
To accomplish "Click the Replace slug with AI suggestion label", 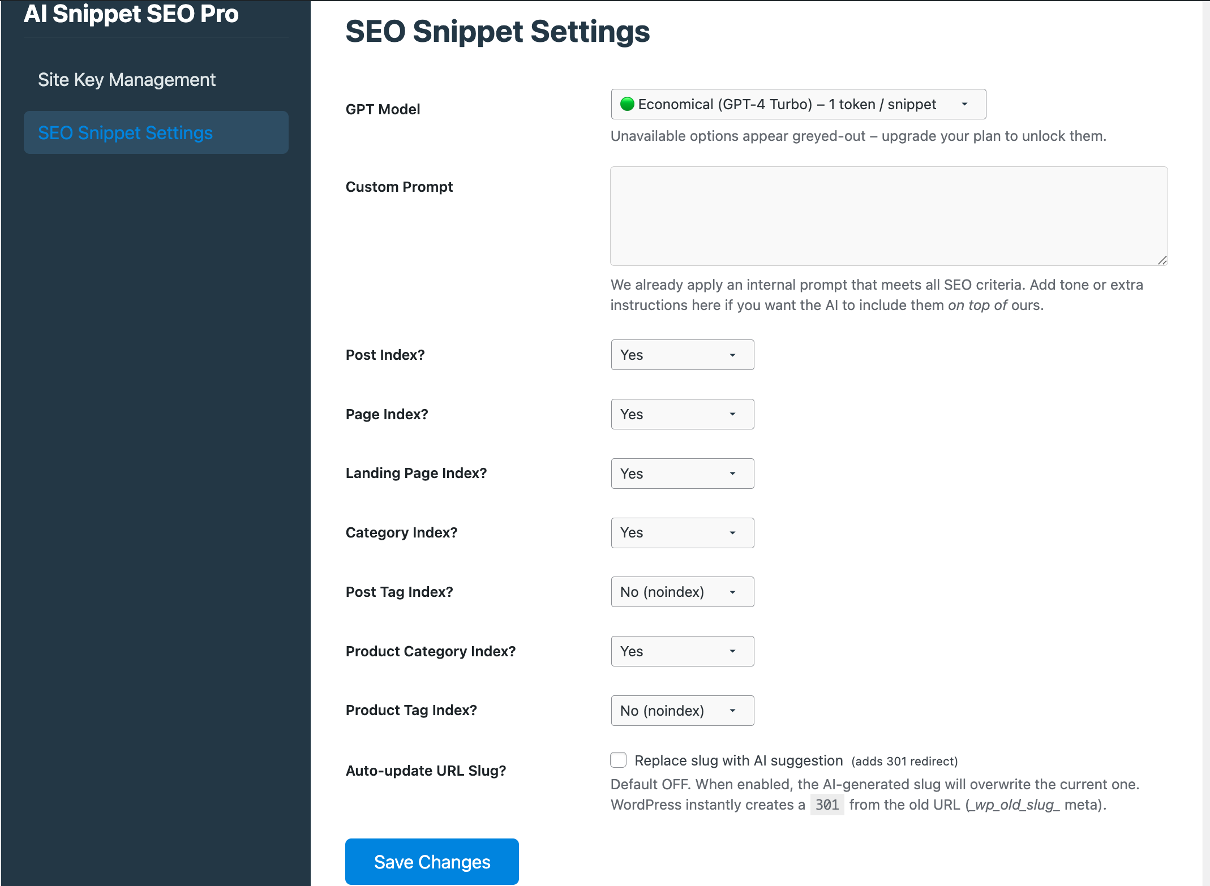I will (x=738, y=760).
